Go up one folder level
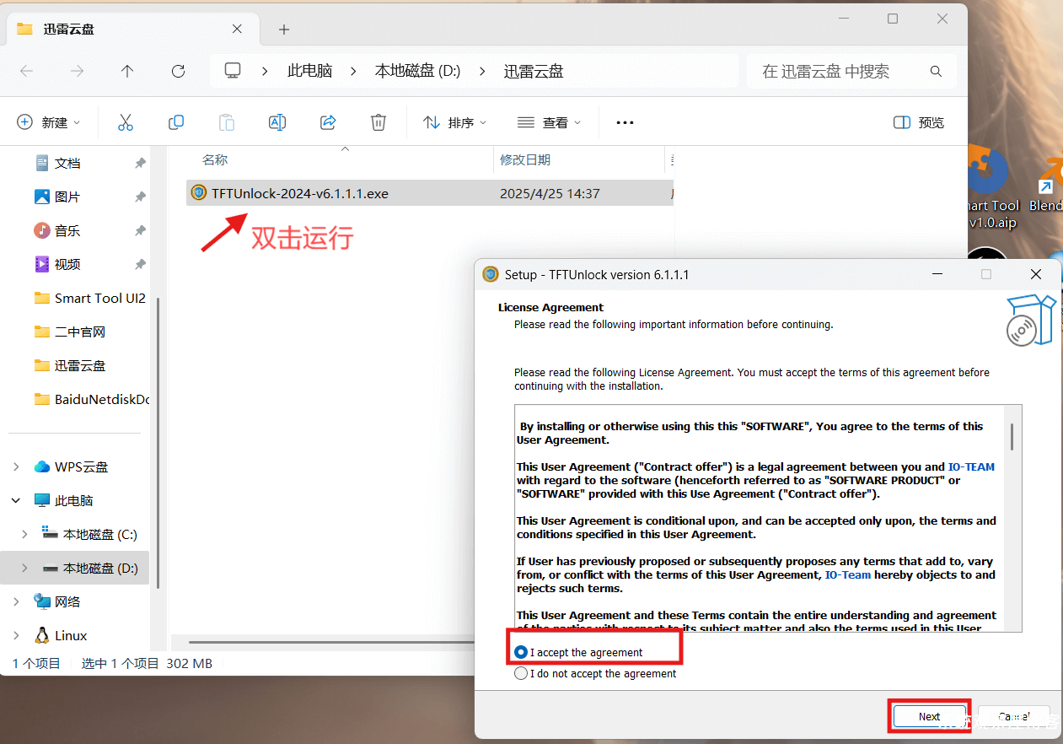1063x744 pixels. (127, 71)
